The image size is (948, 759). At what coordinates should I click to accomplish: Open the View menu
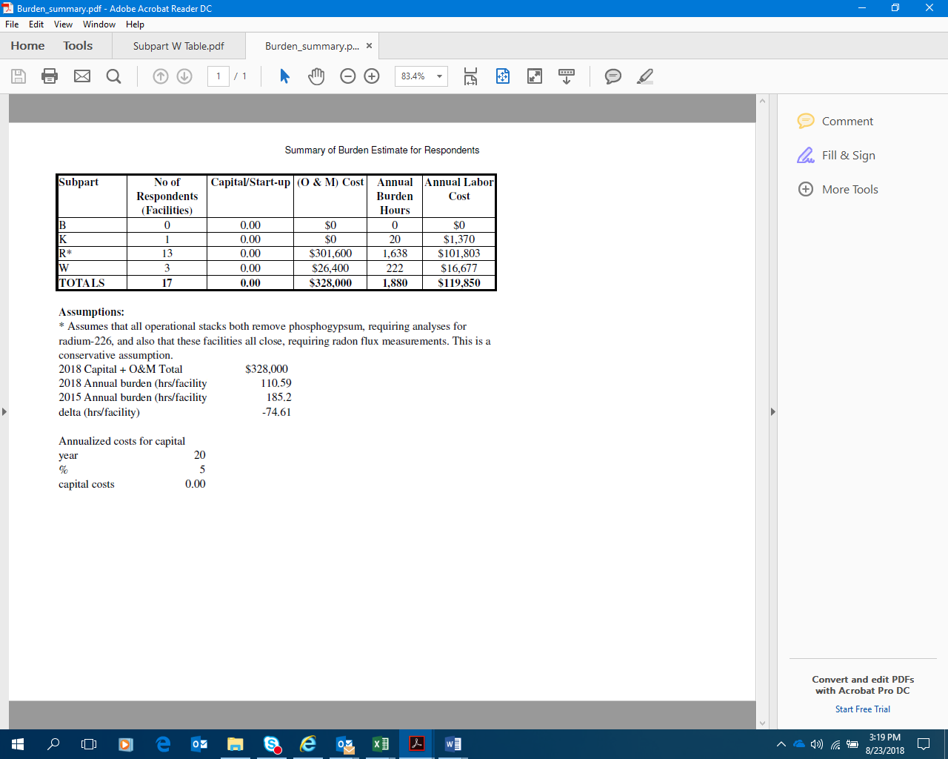(63, 24)
